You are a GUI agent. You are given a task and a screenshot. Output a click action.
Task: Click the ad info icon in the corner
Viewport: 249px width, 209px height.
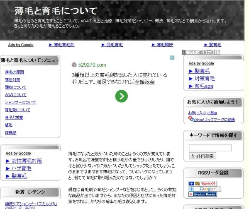[172, 58]
